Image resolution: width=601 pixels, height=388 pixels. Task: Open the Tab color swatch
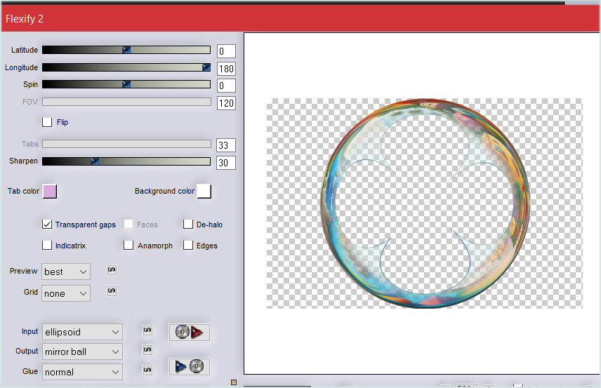(x=50, y=191)
